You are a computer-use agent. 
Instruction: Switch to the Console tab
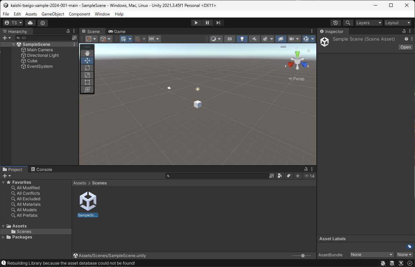pyautogui.click(x=42, y=169)
